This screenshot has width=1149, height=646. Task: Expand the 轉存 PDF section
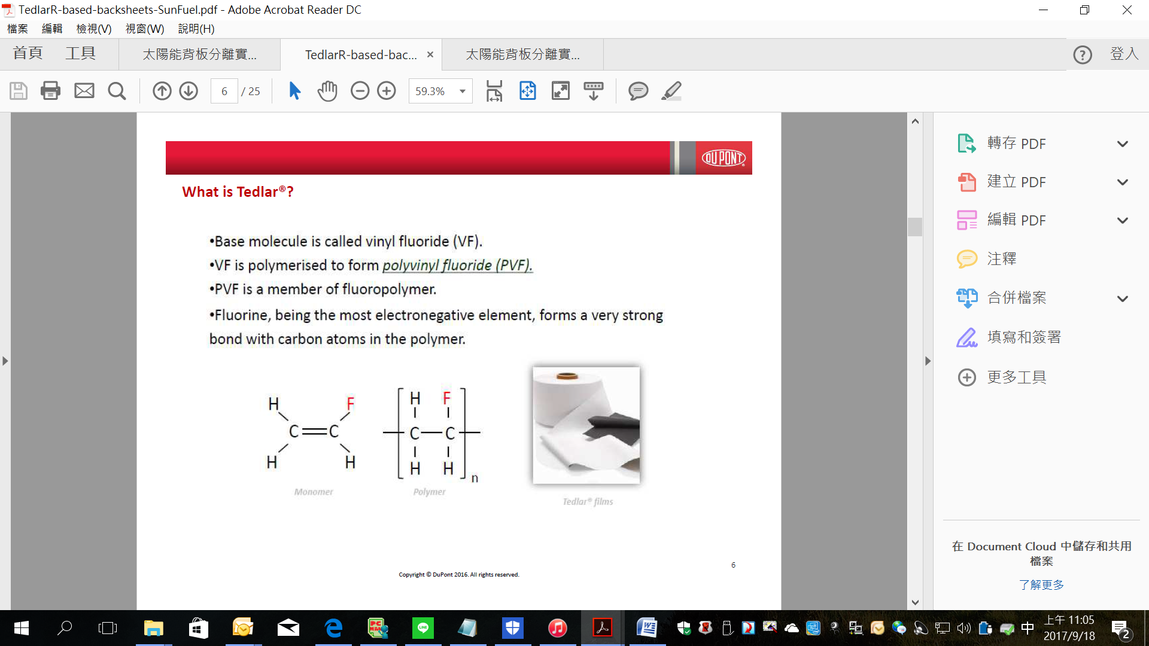pos(1122,144)
